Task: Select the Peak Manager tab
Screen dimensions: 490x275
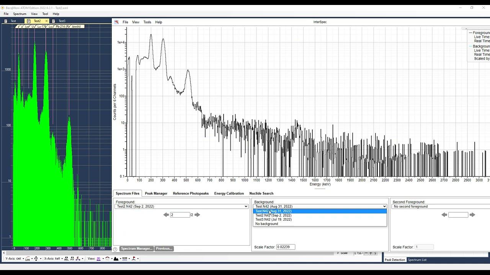Action: coord(156,193)
